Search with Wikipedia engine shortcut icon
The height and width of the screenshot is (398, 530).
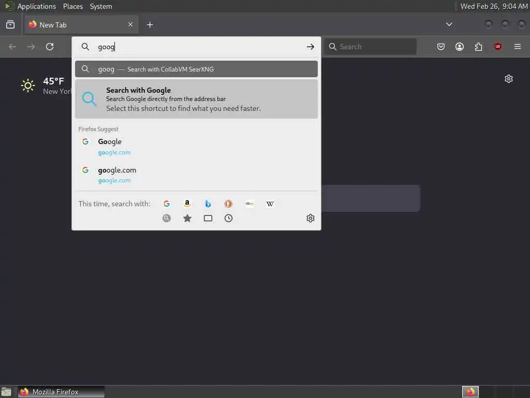point(270,204)
